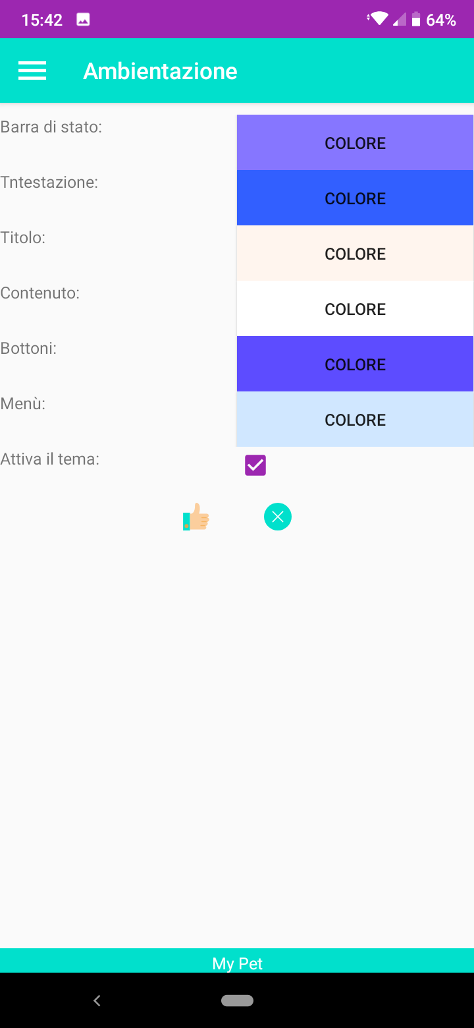Tap the home pill navigation button
Image resolution: width=474 pixels, height=1028 pixels.
[x=237, y=1000]
